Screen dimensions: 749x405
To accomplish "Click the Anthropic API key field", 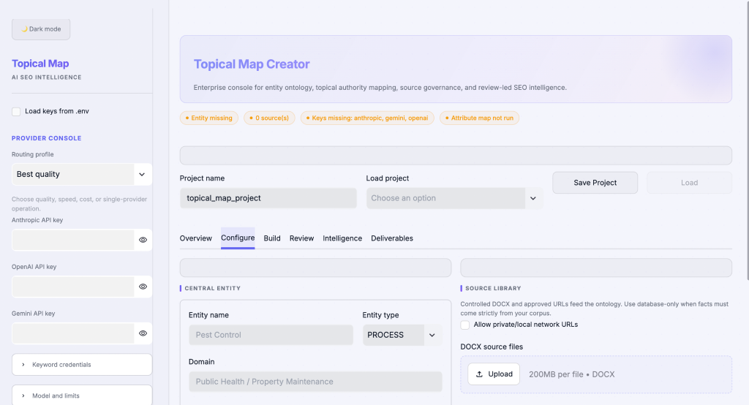I will [x=73, y=240].
